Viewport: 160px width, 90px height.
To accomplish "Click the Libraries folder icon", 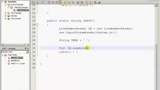I will (x=8, y=16).
